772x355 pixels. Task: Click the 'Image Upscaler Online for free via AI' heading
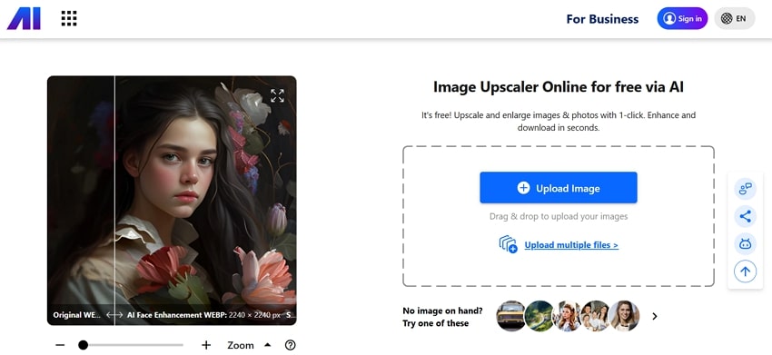pos(559,87)
